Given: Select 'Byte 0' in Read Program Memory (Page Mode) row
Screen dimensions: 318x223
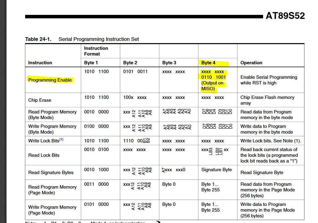Looking at the screenshot, I should coord(169,184).
